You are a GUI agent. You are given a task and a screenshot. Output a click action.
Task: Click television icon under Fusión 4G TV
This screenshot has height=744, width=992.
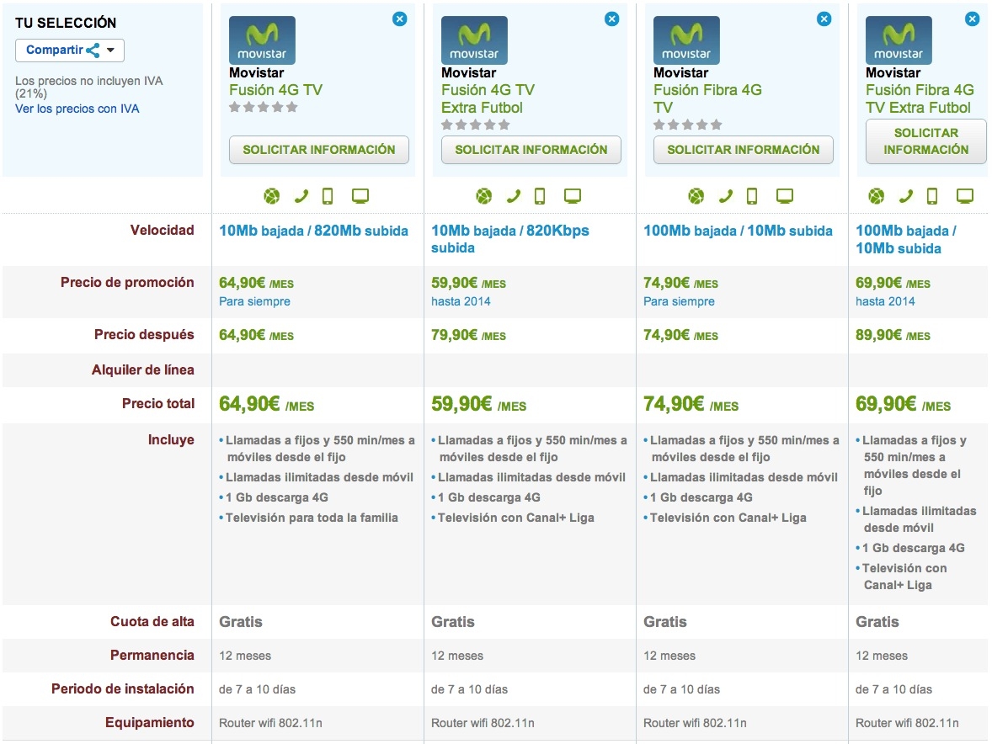coord(360,197)
